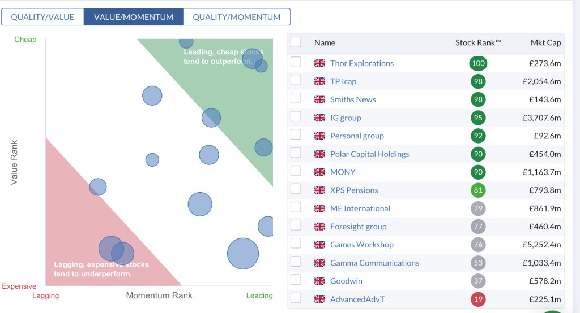Sort the table by Name column

325,42
